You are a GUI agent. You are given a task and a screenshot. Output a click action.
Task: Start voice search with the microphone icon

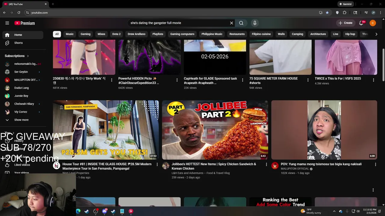(255, 23)
